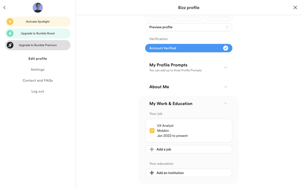Screen dimensions: 302x189
Task: Open Settings from the sidebar
Action: click(38, 69)
